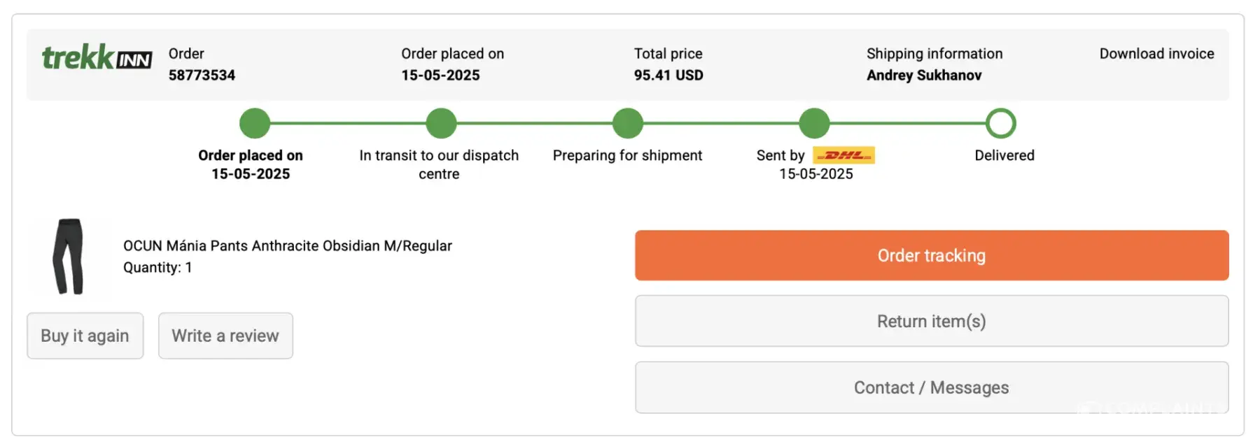Click the hollow Delivered progress circle
The height and width of the screenshot is (446, 1260).
coord(1001,124)
